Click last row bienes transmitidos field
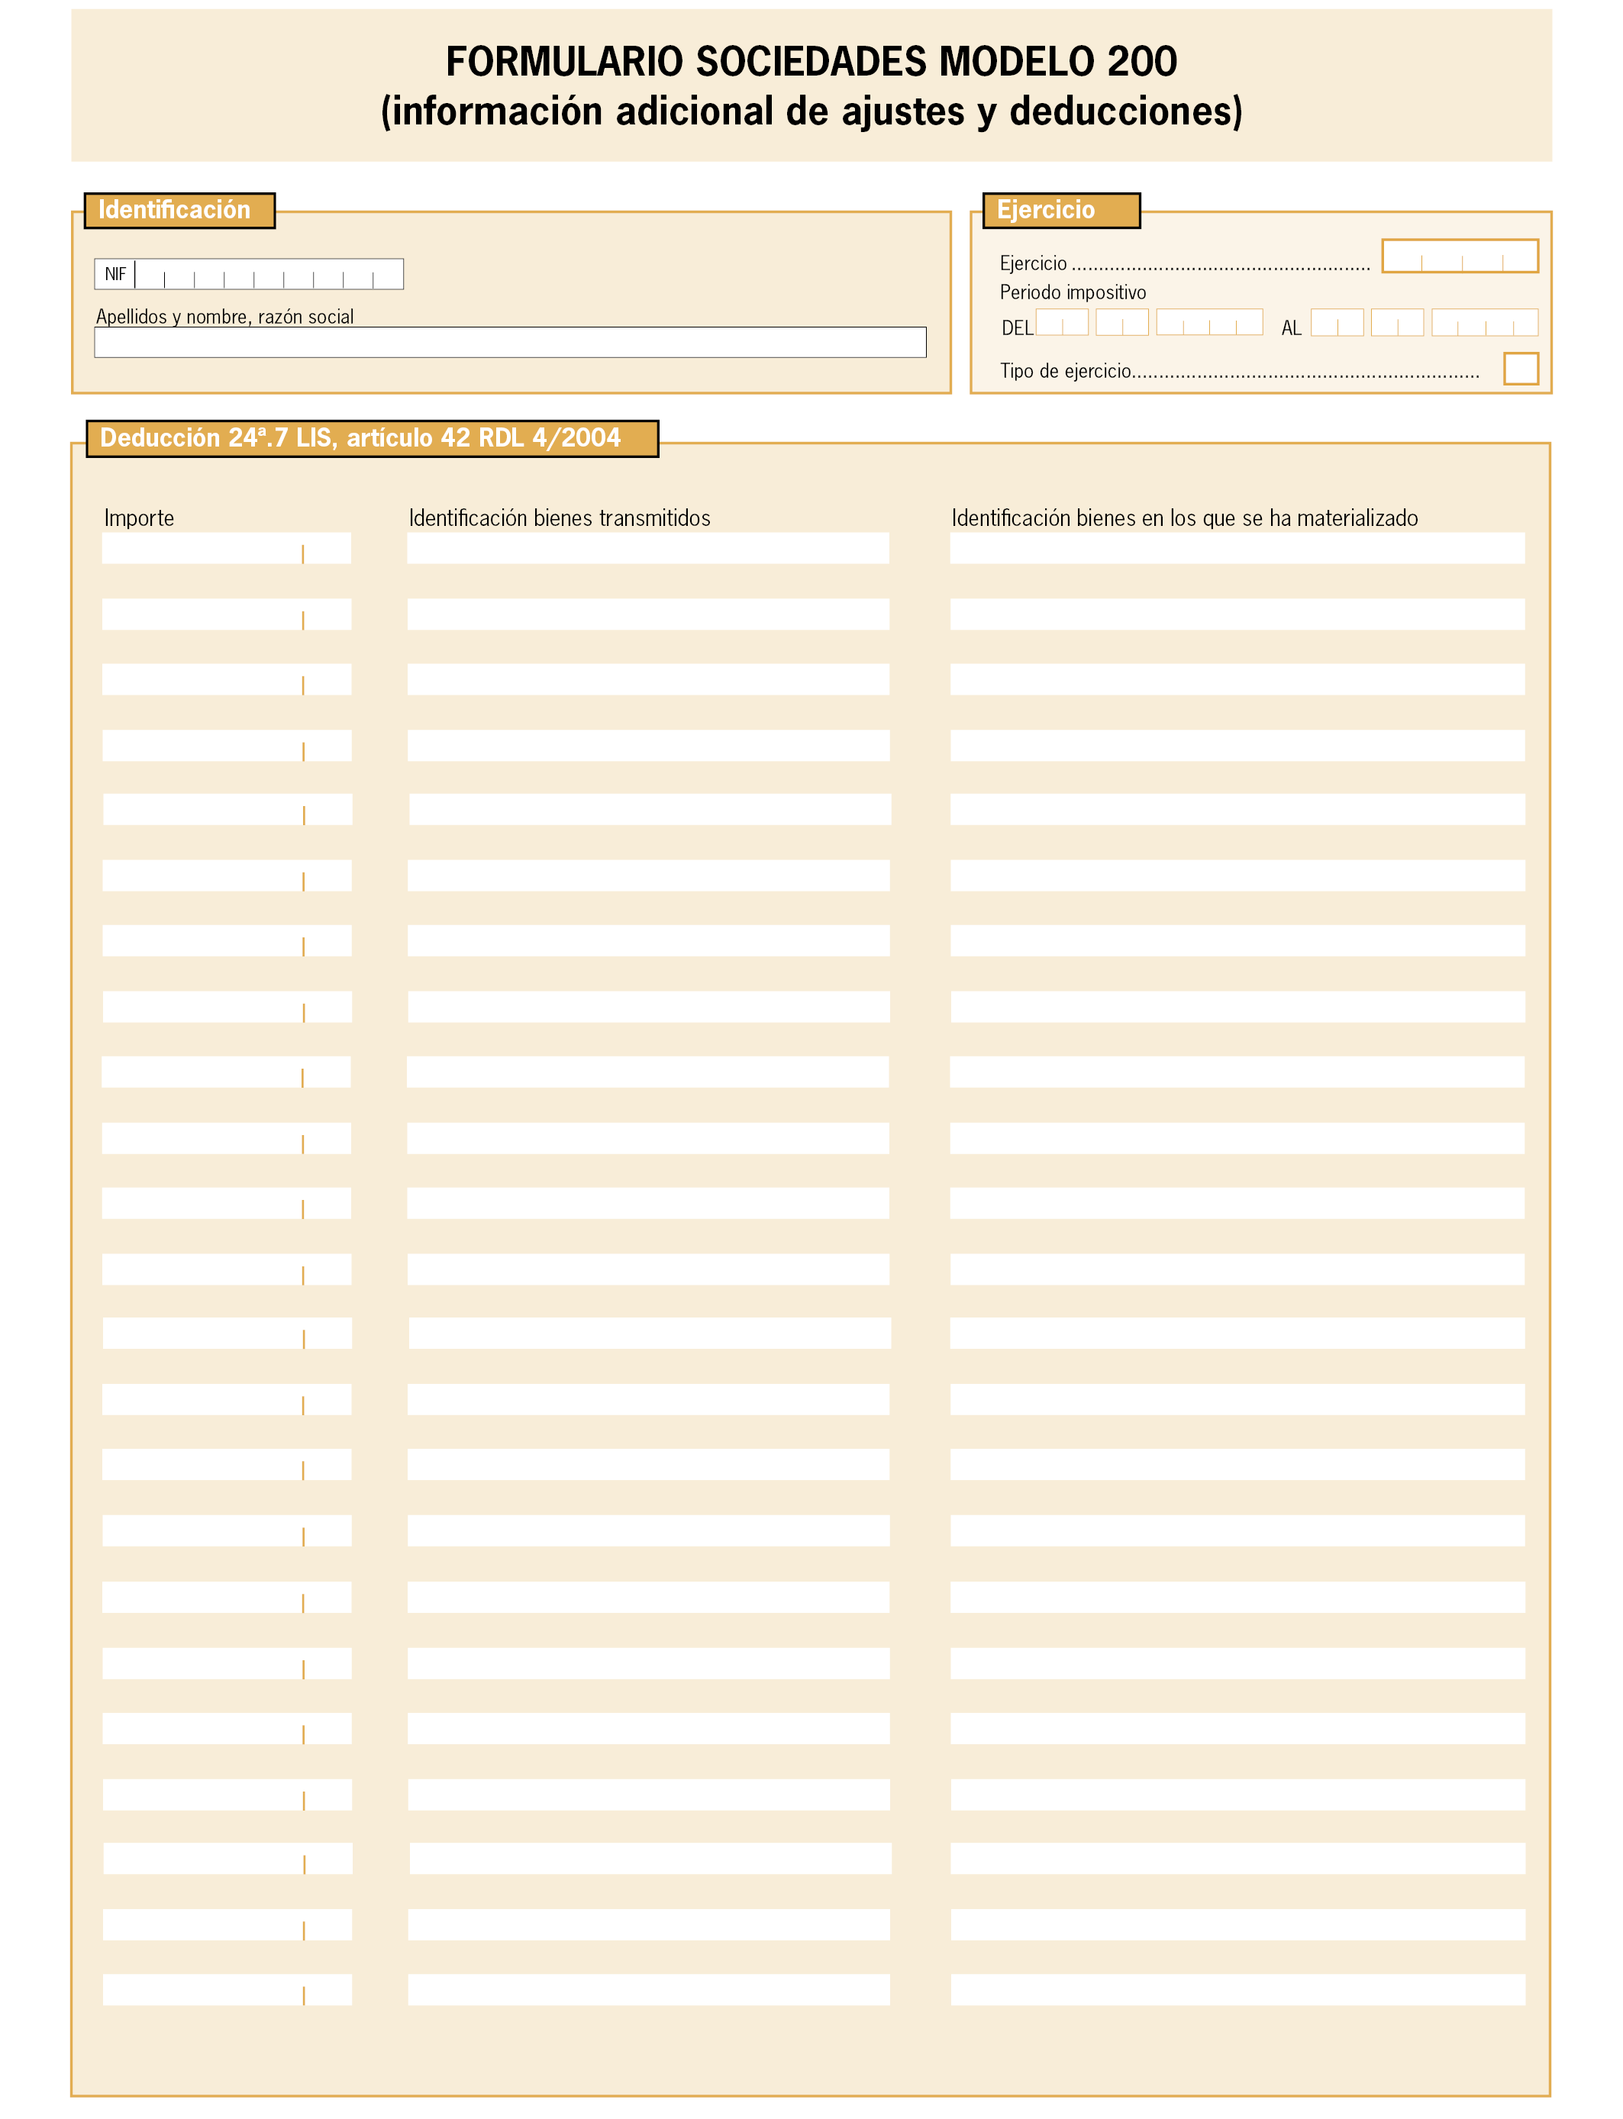 point(648,1989)
